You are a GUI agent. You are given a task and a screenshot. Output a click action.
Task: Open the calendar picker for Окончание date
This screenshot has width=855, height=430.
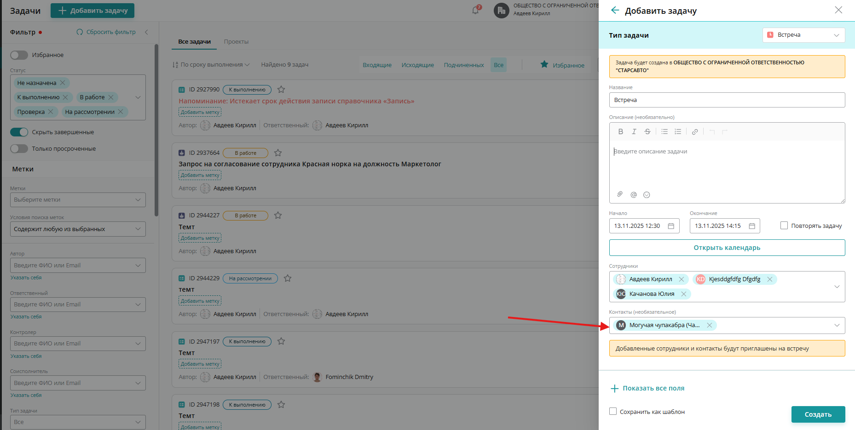(752, 226)
